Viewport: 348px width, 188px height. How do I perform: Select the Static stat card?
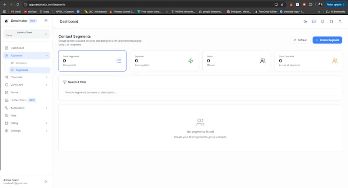pos(236,61)
